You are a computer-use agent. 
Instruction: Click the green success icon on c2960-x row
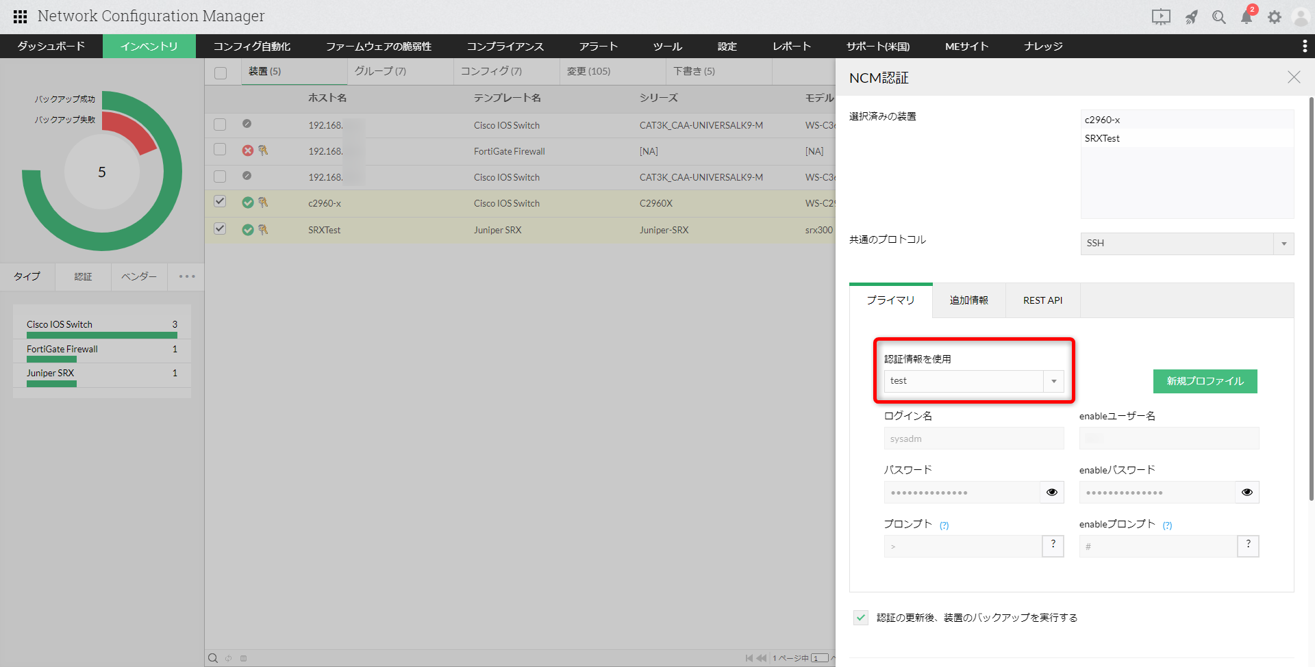[248, 202]
